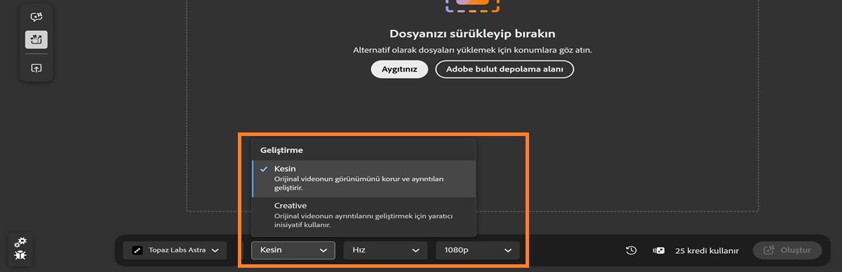Click the Oluştur generate button
Image resolution: width=842 pixels, height=272 pixels.
pos(787,250)
